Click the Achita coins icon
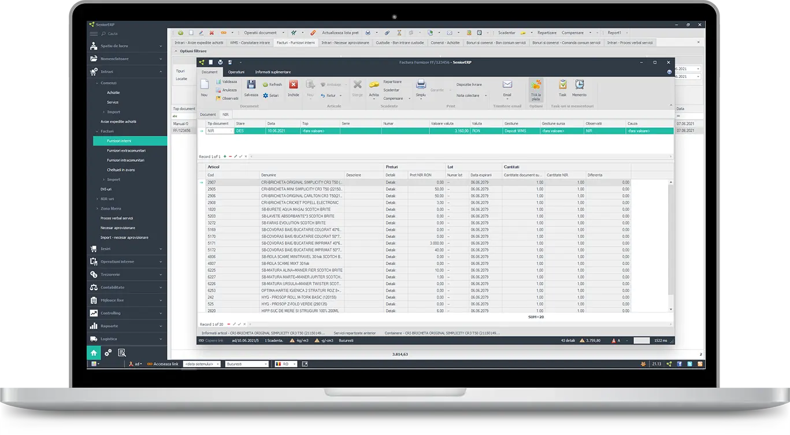Viewport: 790px width, 435px height. click(374, 85)
